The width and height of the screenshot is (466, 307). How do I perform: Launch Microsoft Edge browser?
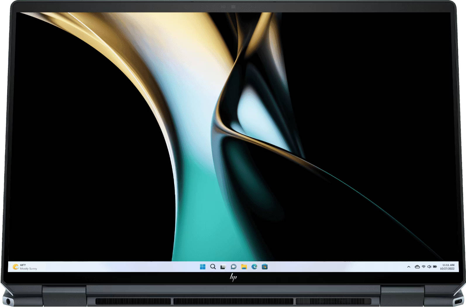(254, 267)
